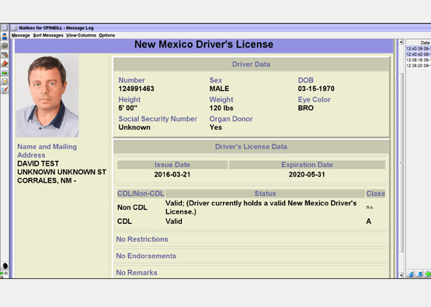
Task: Select the 13:38:18 message row
Action: pyautogui.click(x=419, y=60)
